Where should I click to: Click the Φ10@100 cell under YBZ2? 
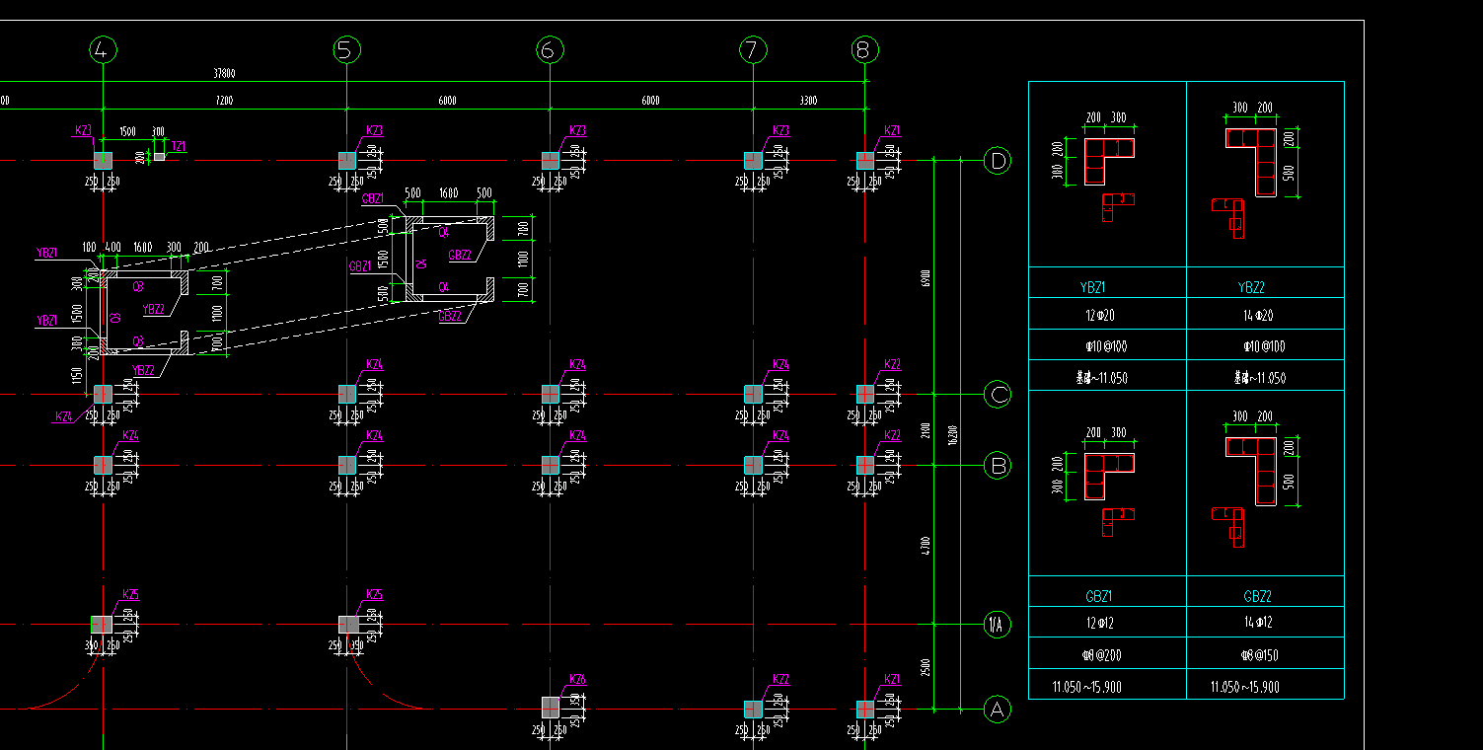[1265, 346]
